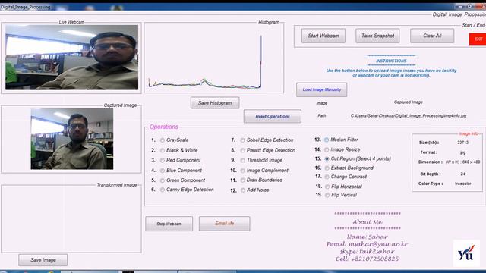Select Sobel Edge Detection
This screenshot has height=273, width=486.
coord(243,140)
